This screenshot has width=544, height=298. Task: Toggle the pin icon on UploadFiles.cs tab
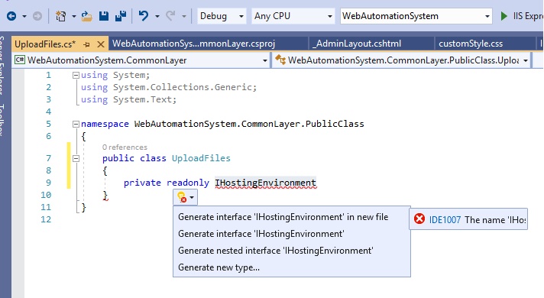(x=87, y=44)
